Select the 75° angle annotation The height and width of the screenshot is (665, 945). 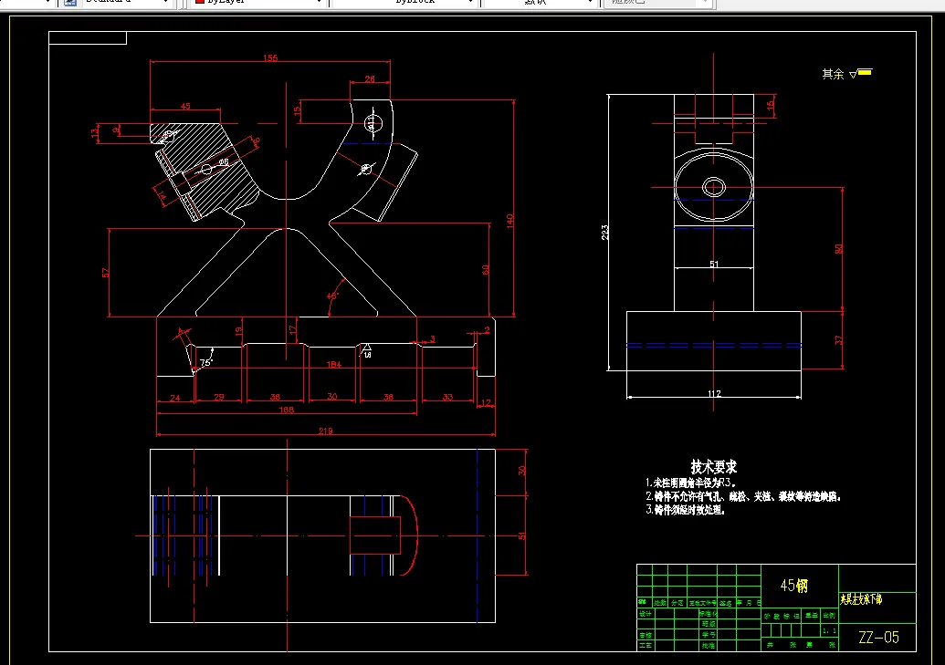[206, 363]
